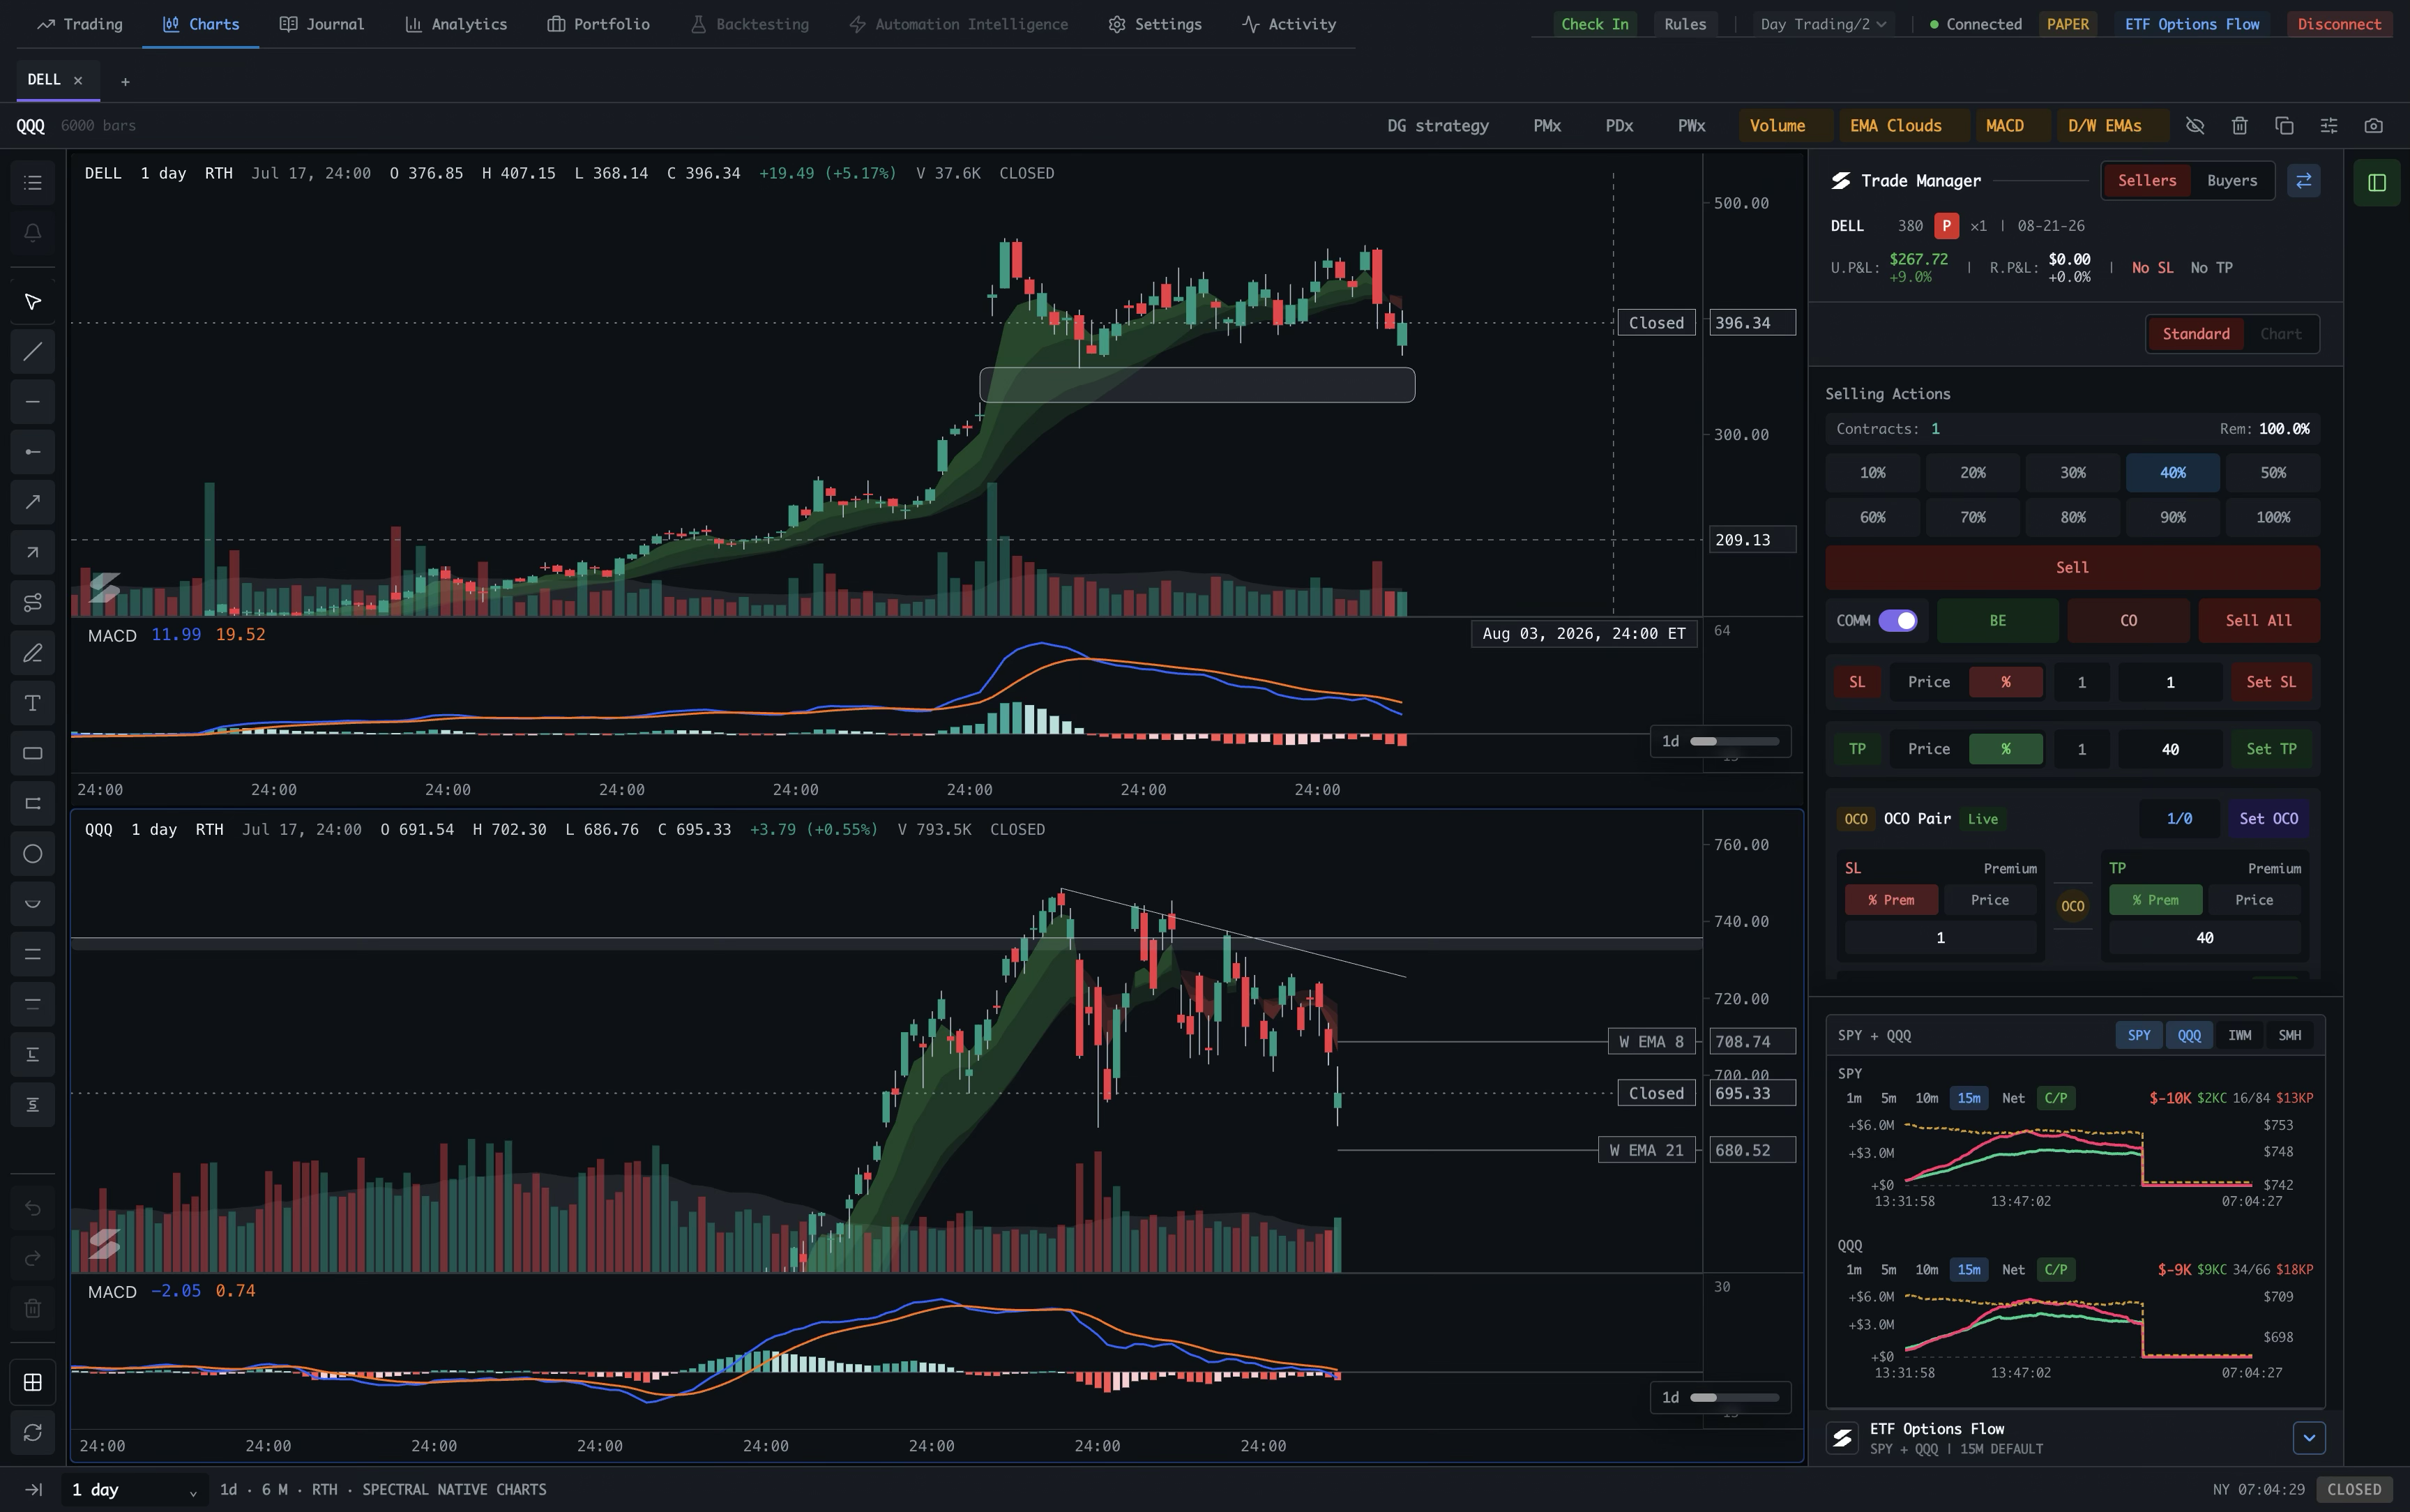The height and width of the screenshot is (1512, 2410).
Task: Adjust the 1d zoom slider on DELL MACD pane
Action: [x=1734, y=742]
